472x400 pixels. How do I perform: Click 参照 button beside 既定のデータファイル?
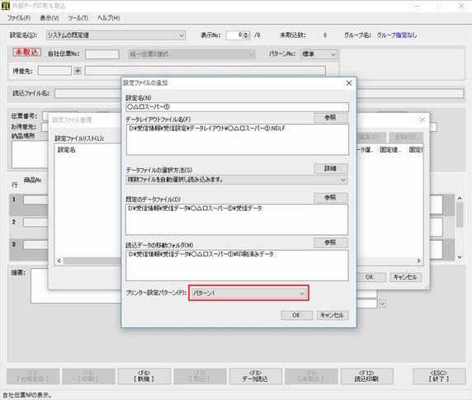pos(331,198)
